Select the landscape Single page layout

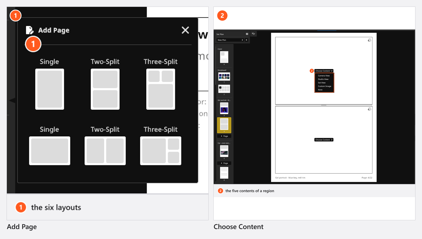50,151
